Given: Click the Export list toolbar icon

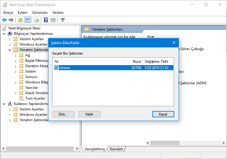Looking at the screenshot, I should tap(37, 20).
